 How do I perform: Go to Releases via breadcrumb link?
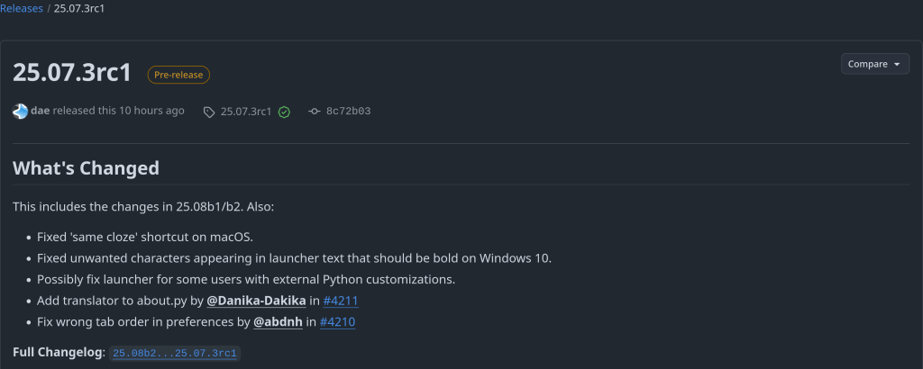[x=21, y=8]
